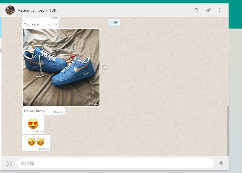
Task: Focus the message input field
Action: point(115,163)
